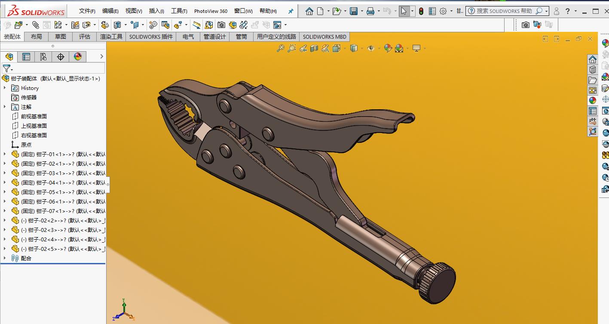
Task: Click the Apply Scene icon
Action: pyautogui.click(x=399, y=48)
